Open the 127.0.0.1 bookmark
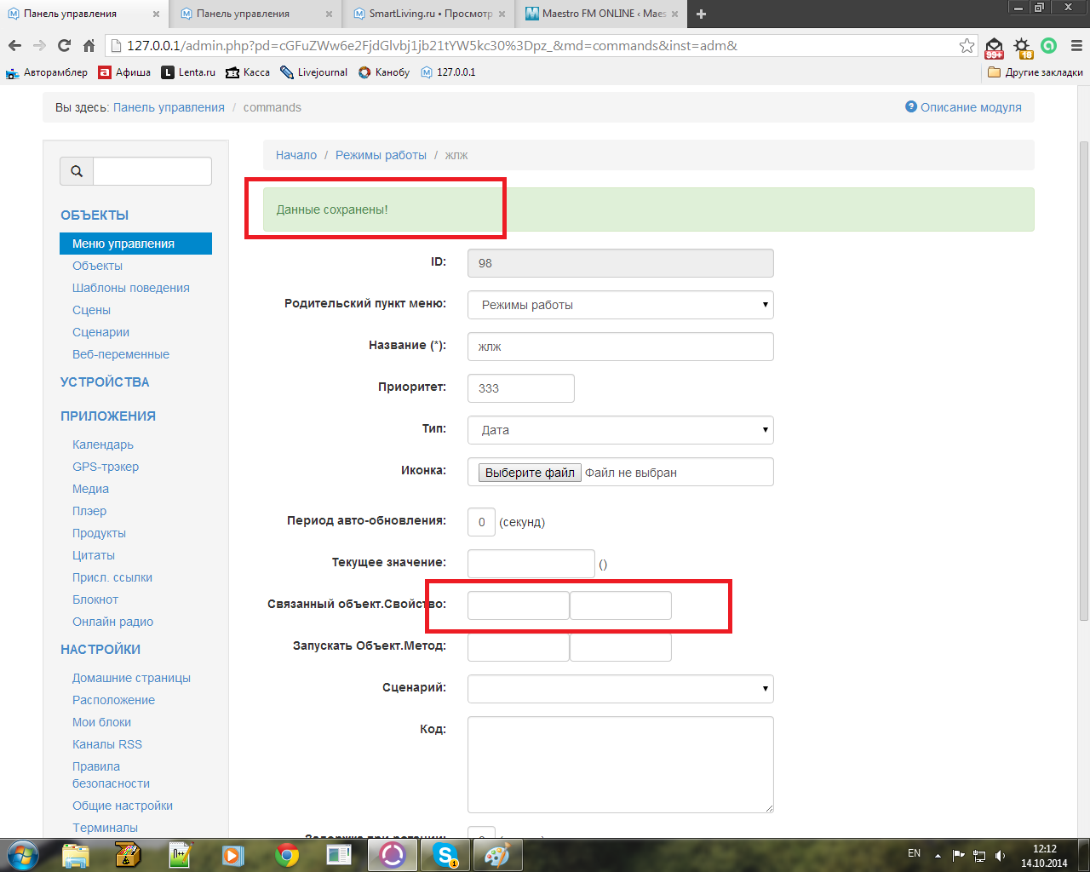The height and width of the screenshot is (872, 1090). [448, 72]
